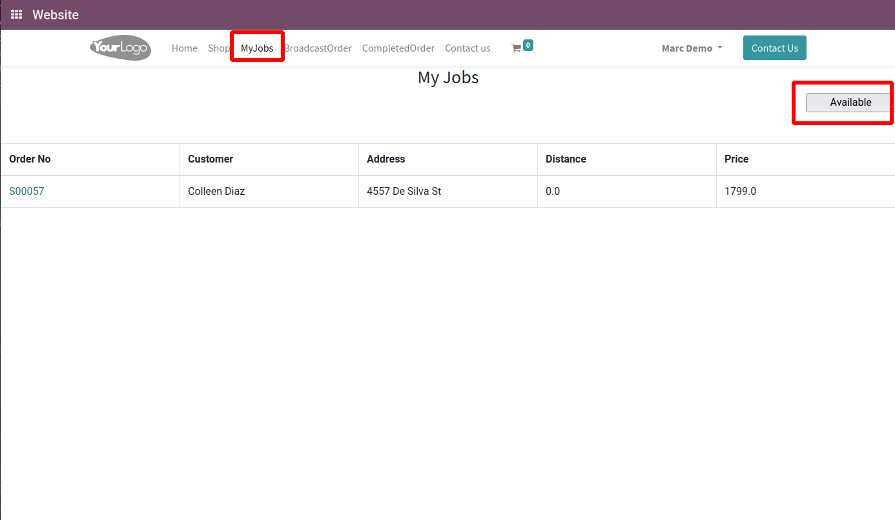Go to the Home menu item

point(185,48)
